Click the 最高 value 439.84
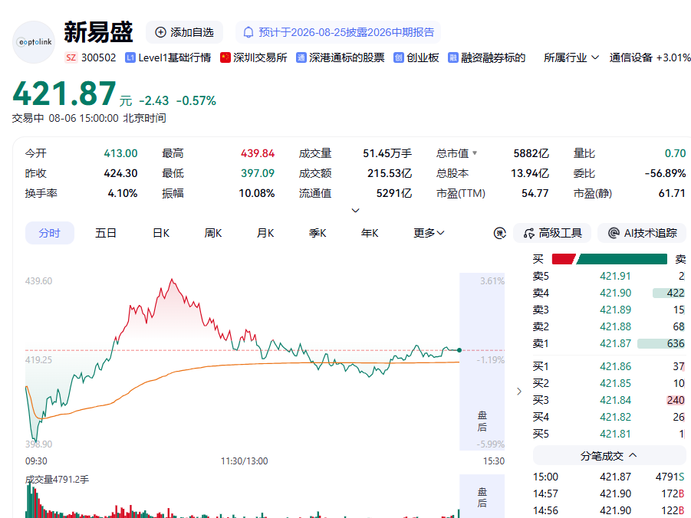The width and height of the screenshot is (691, 518). click(258, 153)
